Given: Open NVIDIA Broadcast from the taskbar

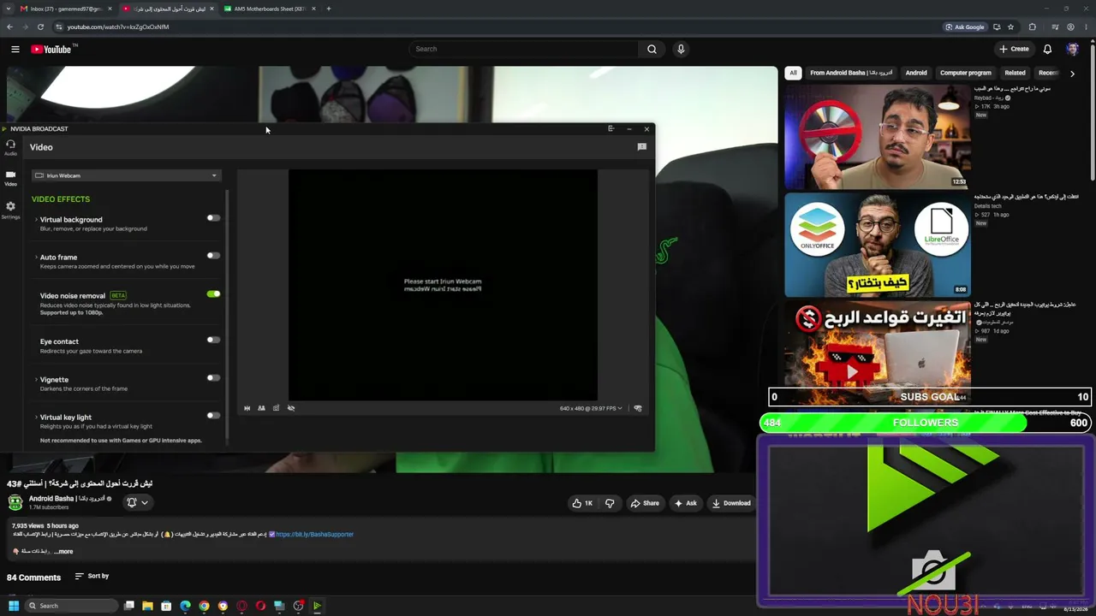Looking at the screenshot, I should [317, 606].
